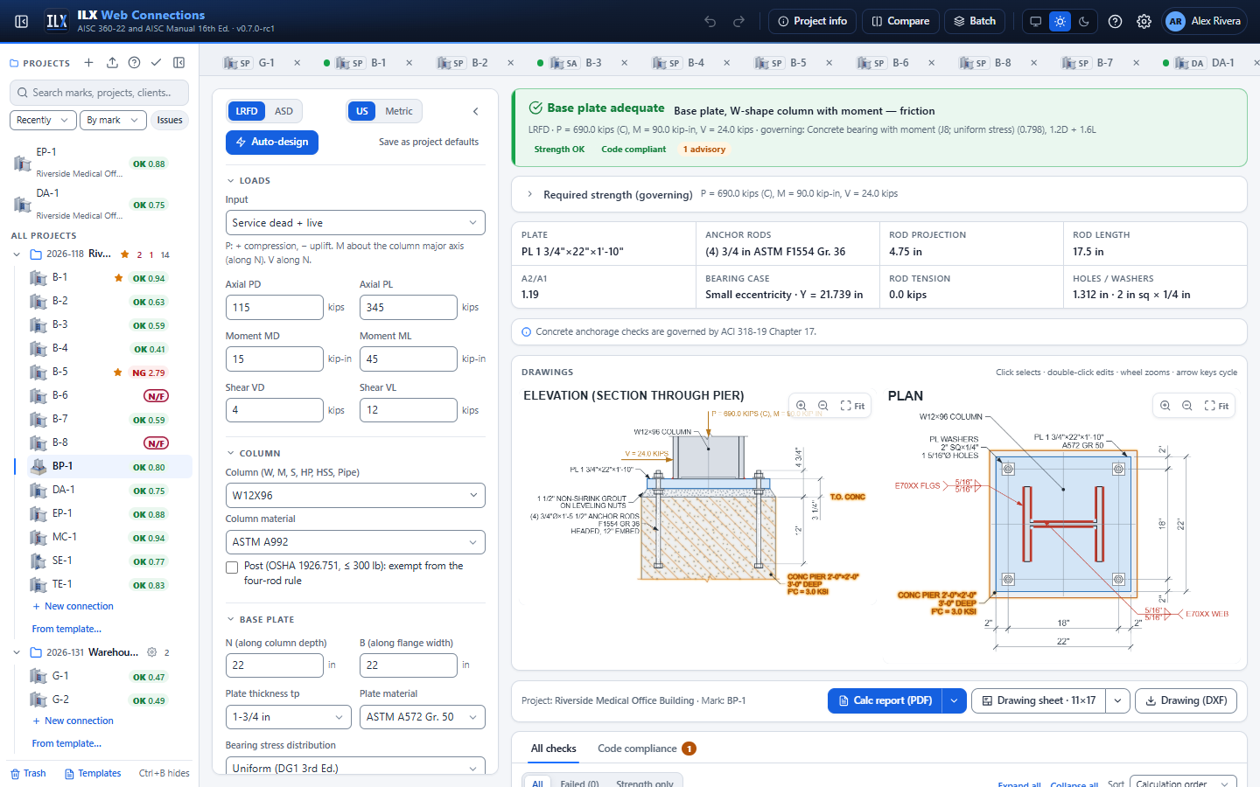Switch to light theme (sun icon)
The image size is (1260, 787).
pos(1060,21)
